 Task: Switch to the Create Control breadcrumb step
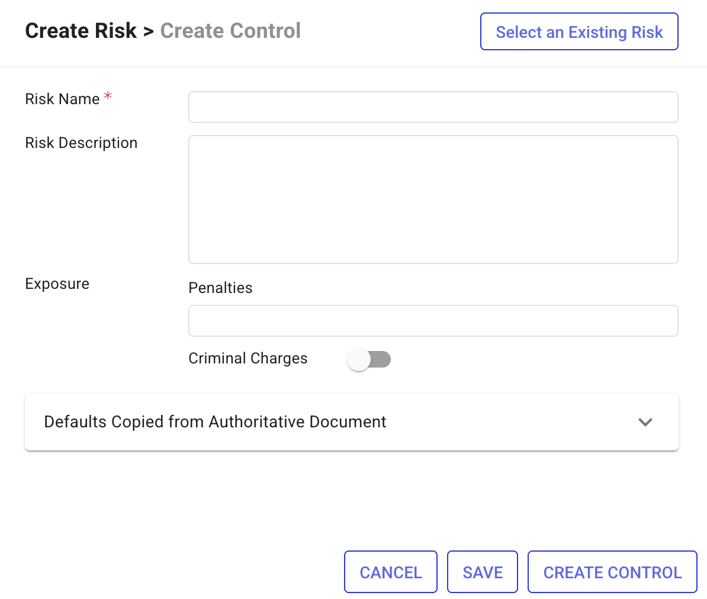(x=230, y=31)
